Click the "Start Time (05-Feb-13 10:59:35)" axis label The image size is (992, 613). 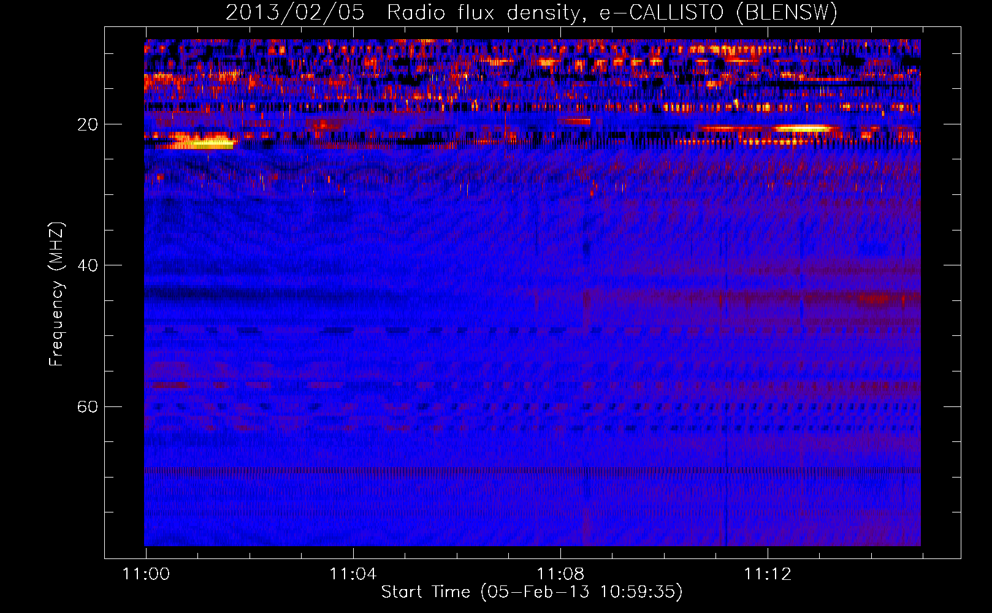pos(532,592)
